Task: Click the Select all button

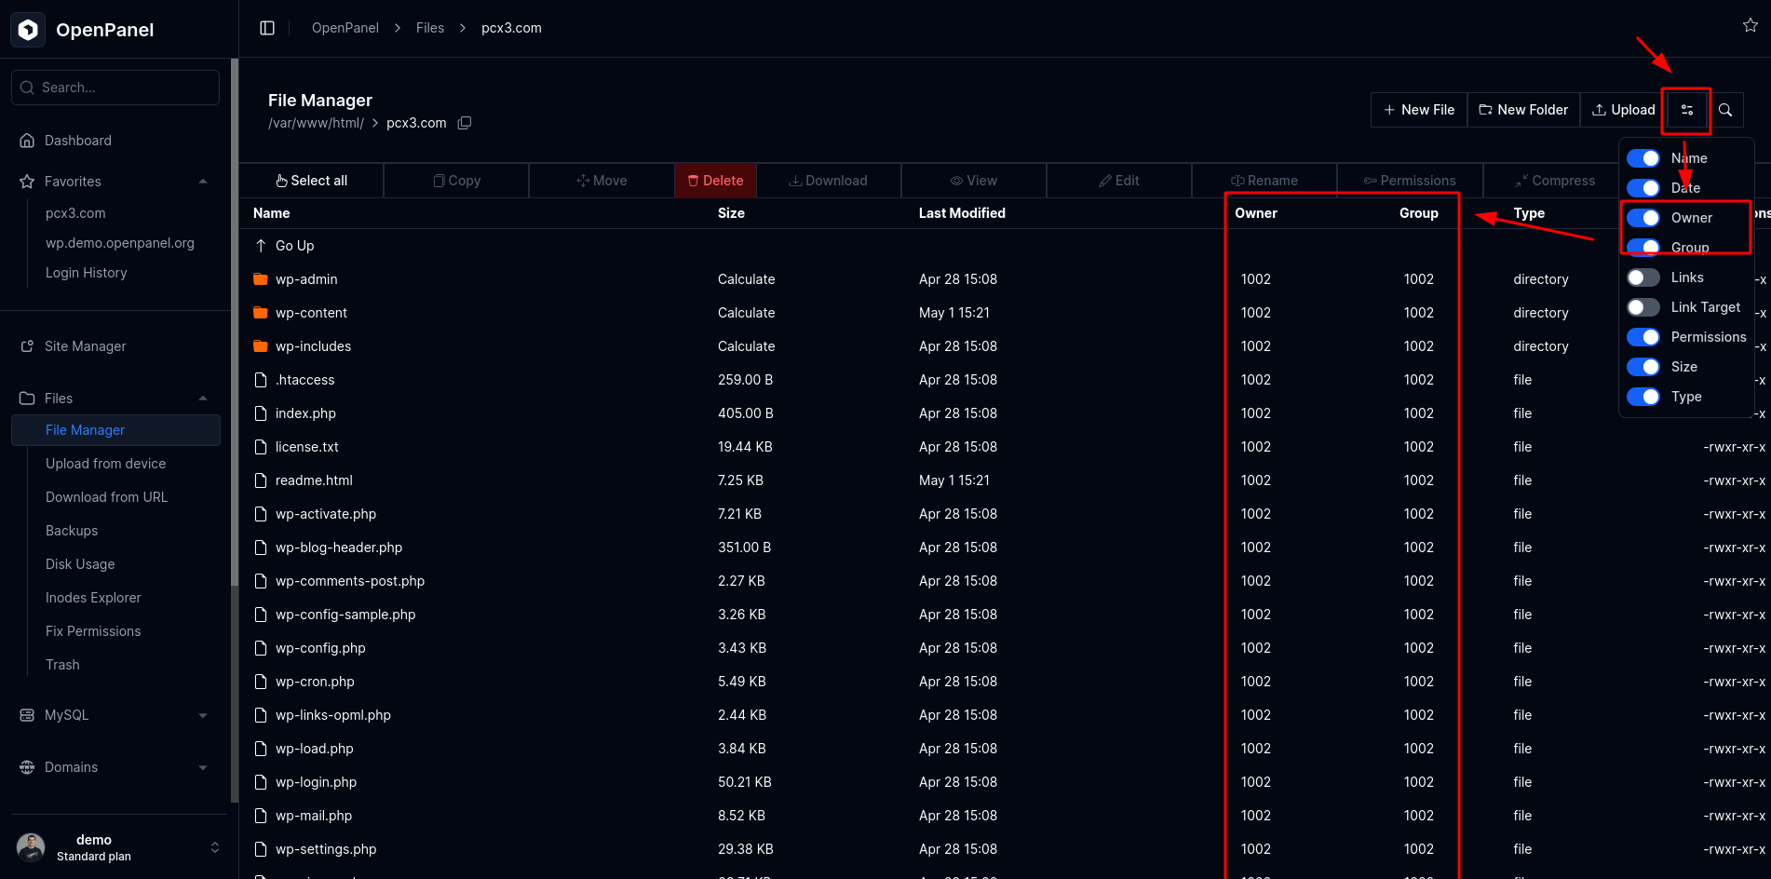Action: [311, 181]
